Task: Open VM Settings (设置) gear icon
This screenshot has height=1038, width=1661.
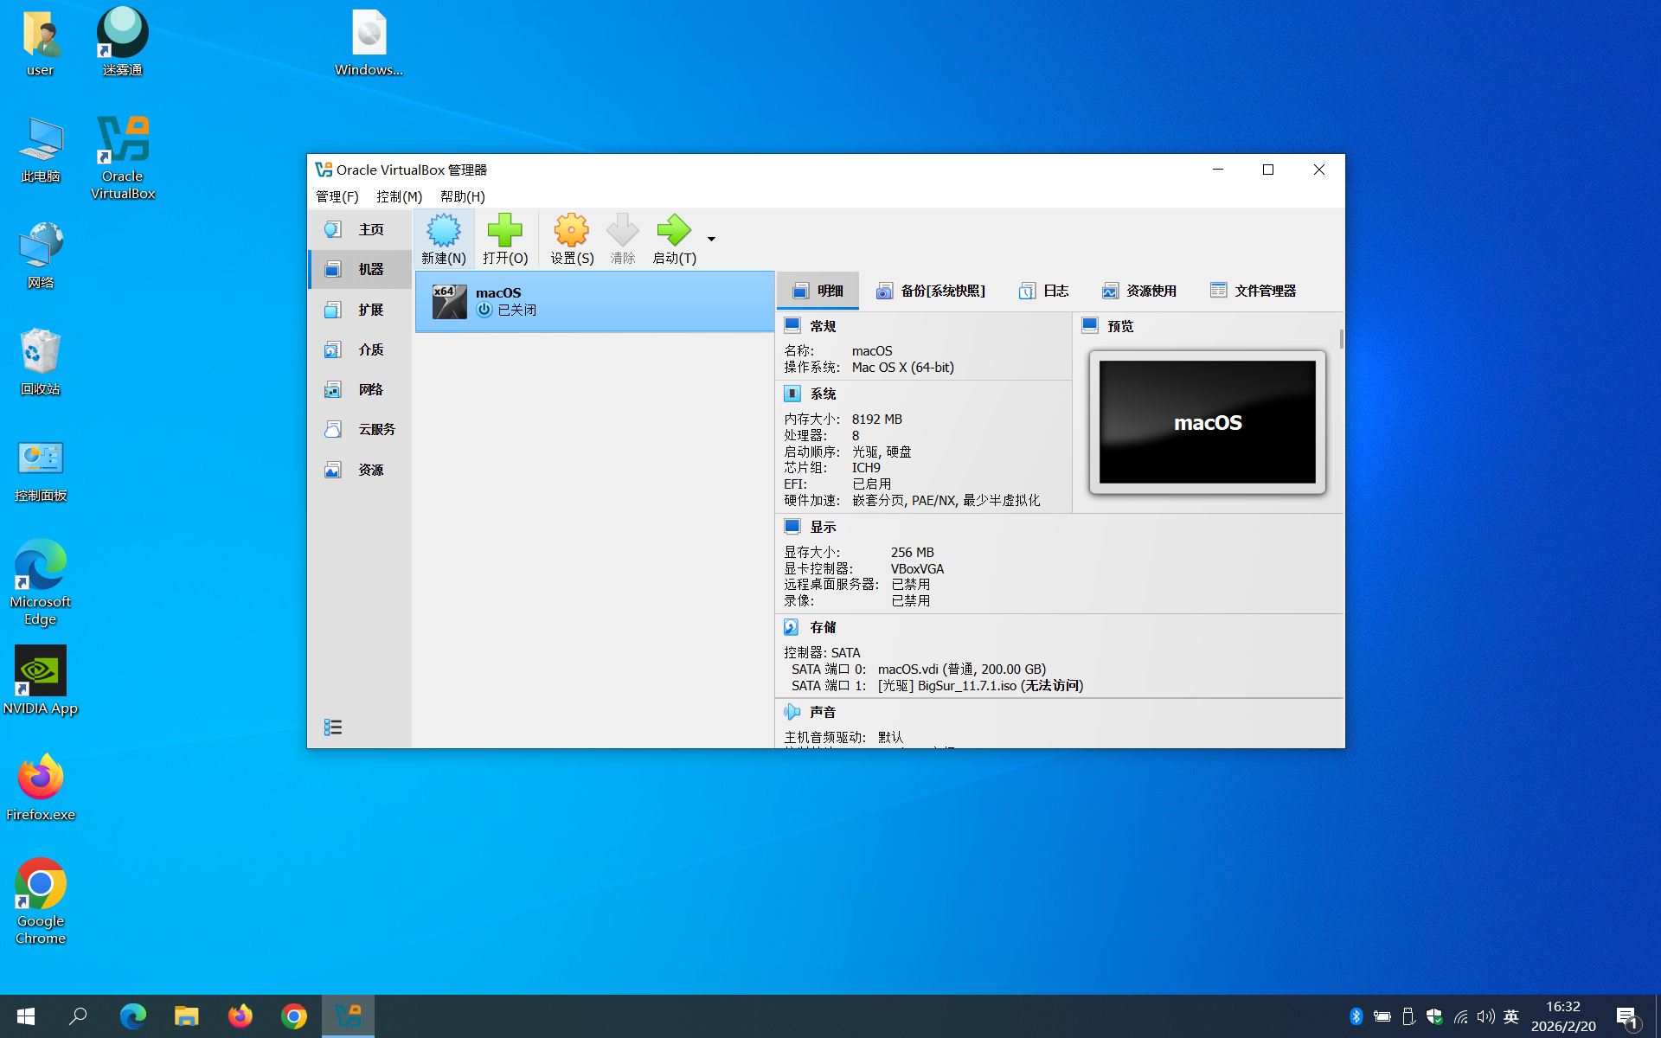Action: [572, 232]
